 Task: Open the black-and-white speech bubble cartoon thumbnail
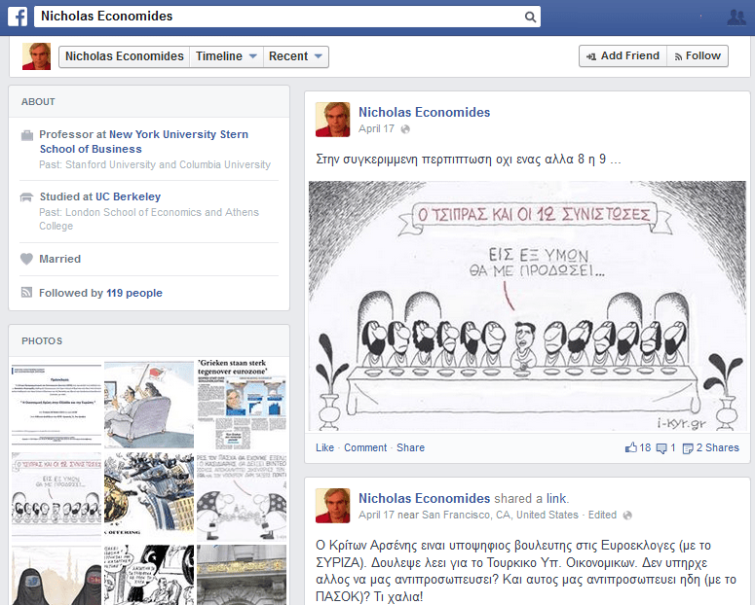(149, 575)
